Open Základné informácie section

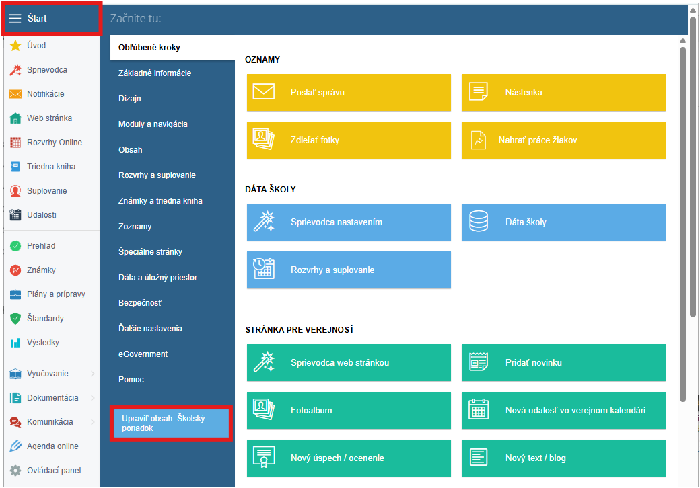click(x=172, y=73)
